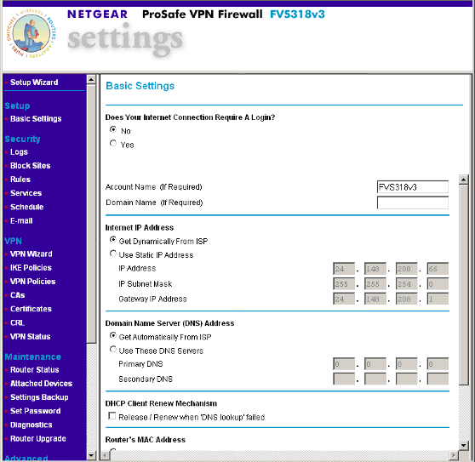Image resolution: width=475 pixels, height=462 pixels.
Task: Open E-mail settings
Action: coord(21,220)
